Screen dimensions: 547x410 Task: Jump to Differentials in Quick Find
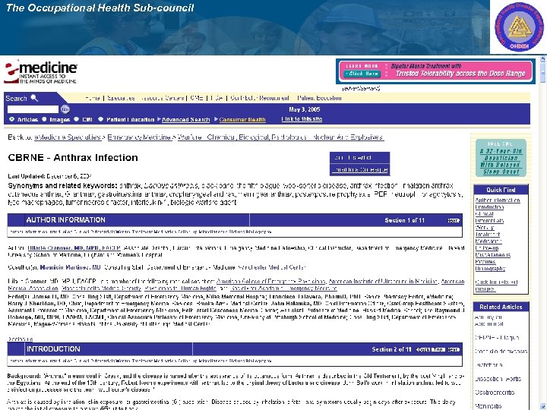489,221
